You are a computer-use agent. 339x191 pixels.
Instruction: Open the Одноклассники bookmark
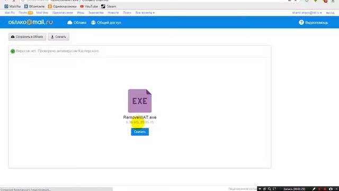click(63, 6)
